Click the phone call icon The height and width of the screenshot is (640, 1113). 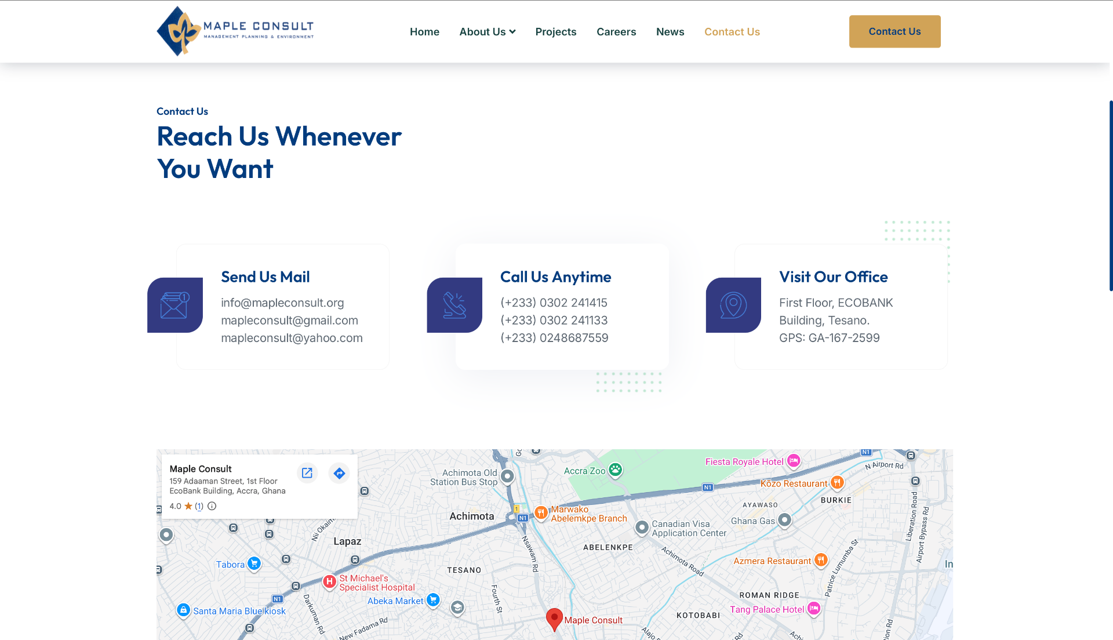[454, 305]
